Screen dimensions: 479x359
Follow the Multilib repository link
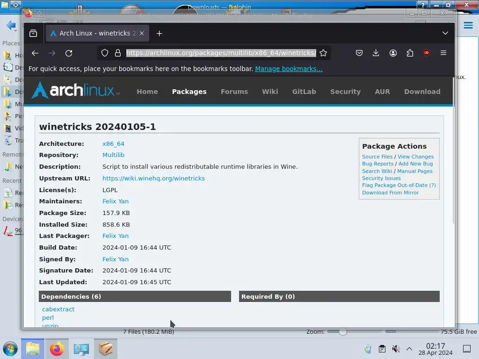tap(113, 155)
